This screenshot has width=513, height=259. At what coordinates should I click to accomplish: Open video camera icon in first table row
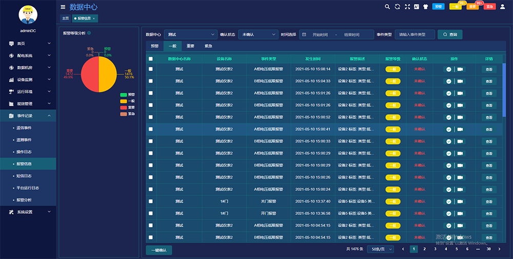coord(460,69)
